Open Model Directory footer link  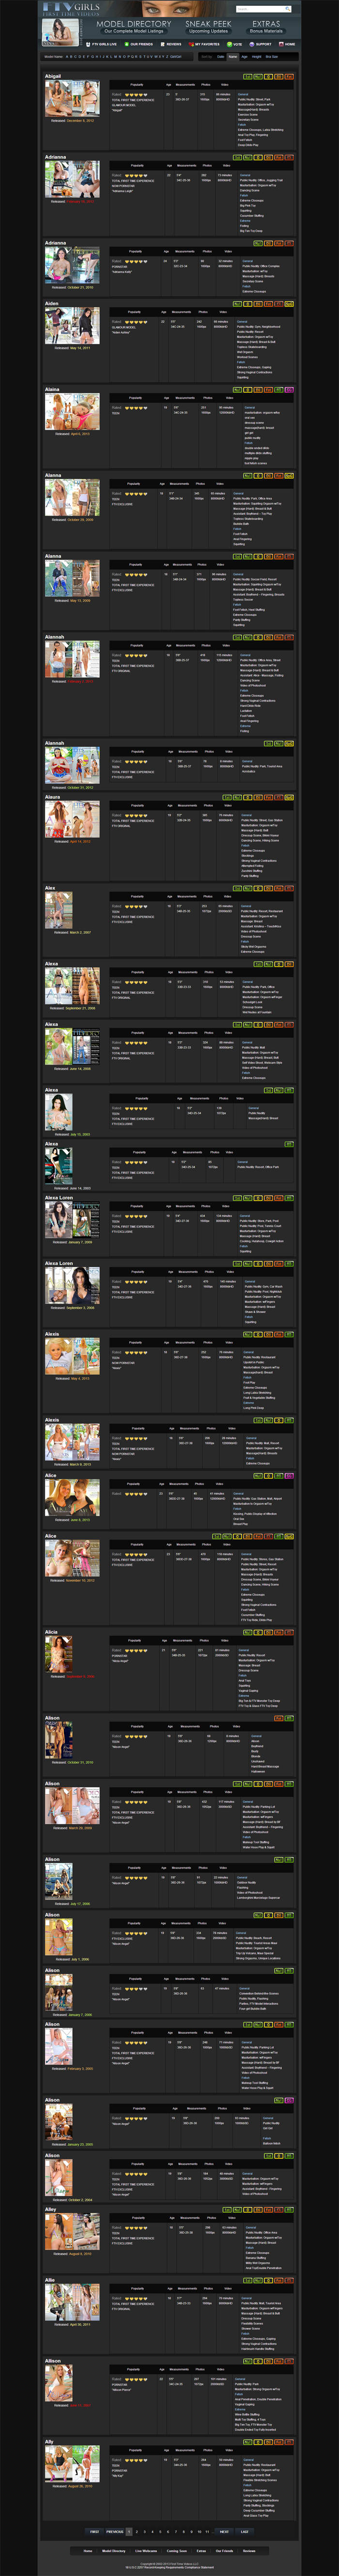coord(114,2551)
